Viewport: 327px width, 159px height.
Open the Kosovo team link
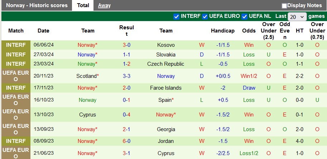click(166, 45)
